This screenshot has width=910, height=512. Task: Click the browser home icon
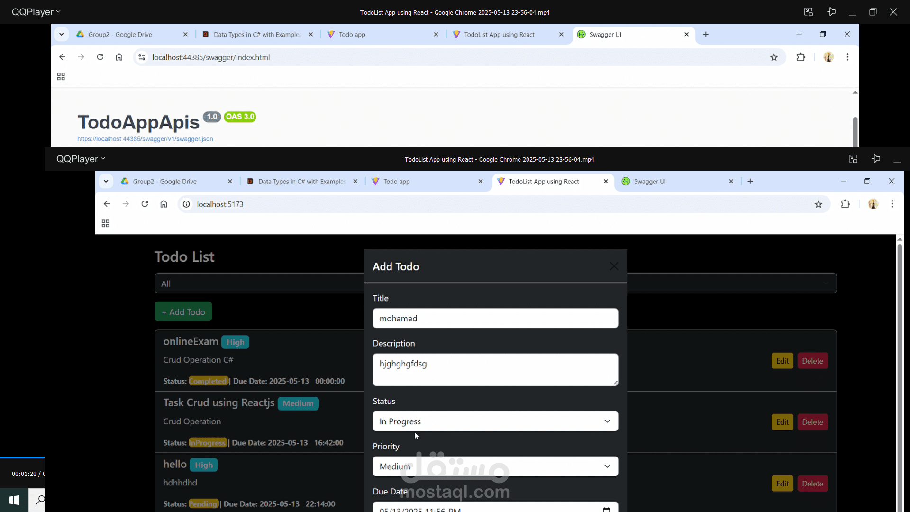(164, 204)
